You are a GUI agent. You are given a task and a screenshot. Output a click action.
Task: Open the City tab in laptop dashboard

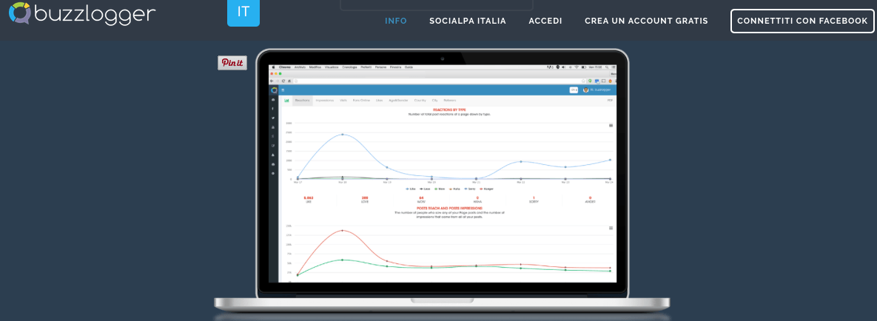pos(434,100)
